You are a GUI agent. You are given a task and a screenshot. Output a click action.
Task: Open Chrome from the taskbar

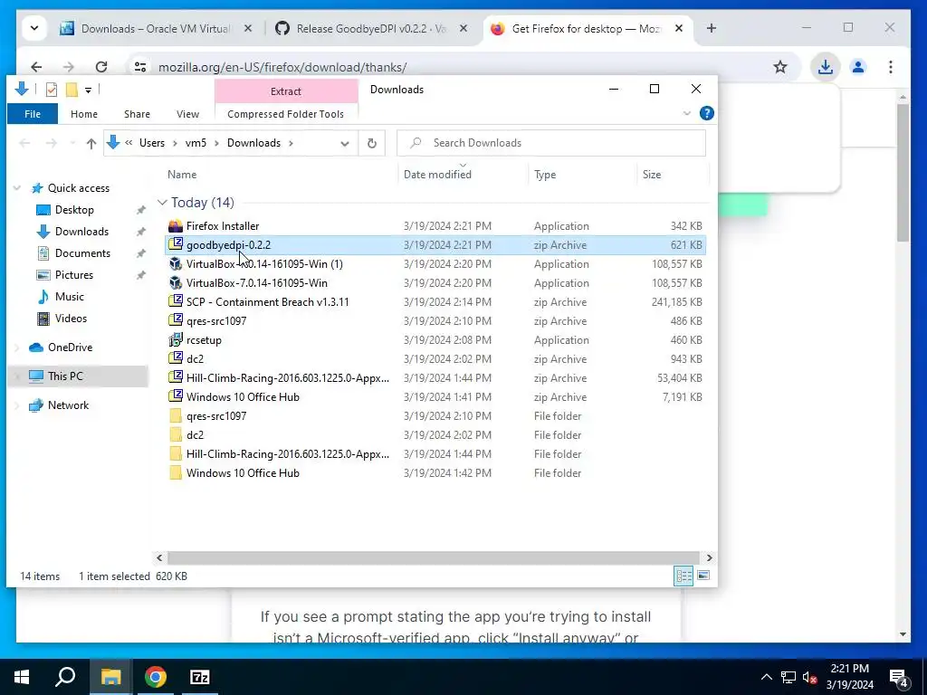(156, 677)
